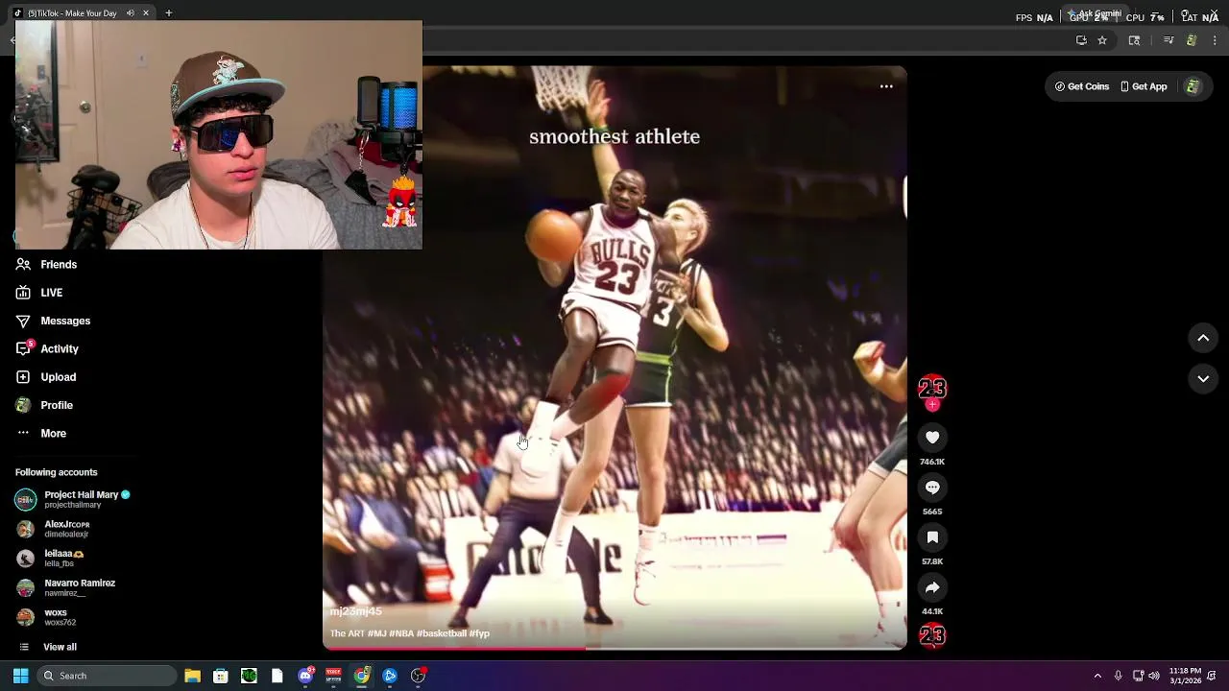Screen dimensions: 1229x691
Task: Click #fyp hashtag in caption
Action: pyautogui.click(x=479, y=633)
